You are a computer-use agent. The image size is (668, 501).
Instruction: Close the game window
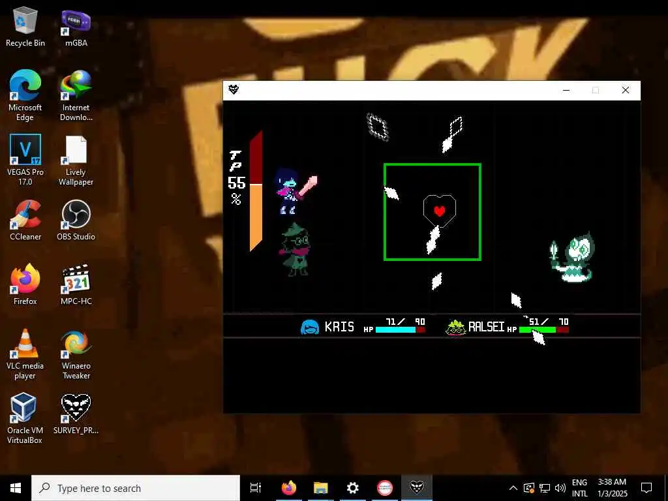(626, 90)
